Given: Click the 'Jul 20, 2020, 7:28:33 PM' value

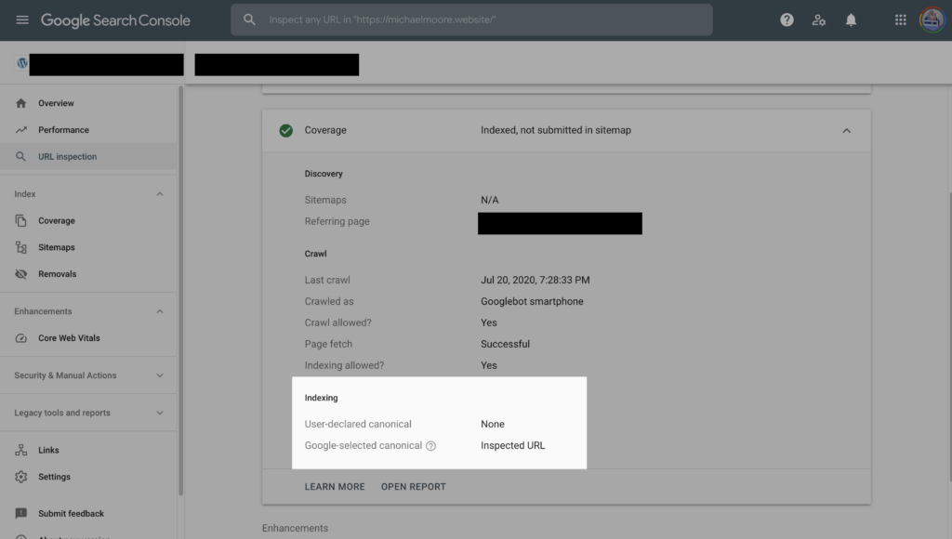Looking at the screenshot, I should pyautogui.click(x=535, y=281).
